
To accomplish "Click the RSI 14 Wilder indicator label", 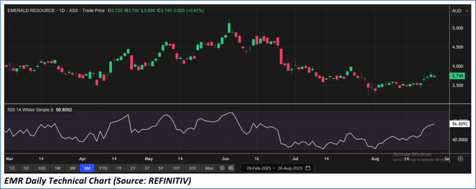I will (x=30, y=110).
